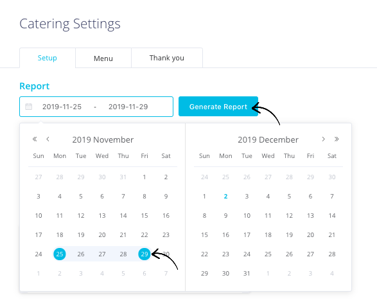377x300 pixels.
Task: Click the start date 2019-11-25 field
Action: click(62, 107)
